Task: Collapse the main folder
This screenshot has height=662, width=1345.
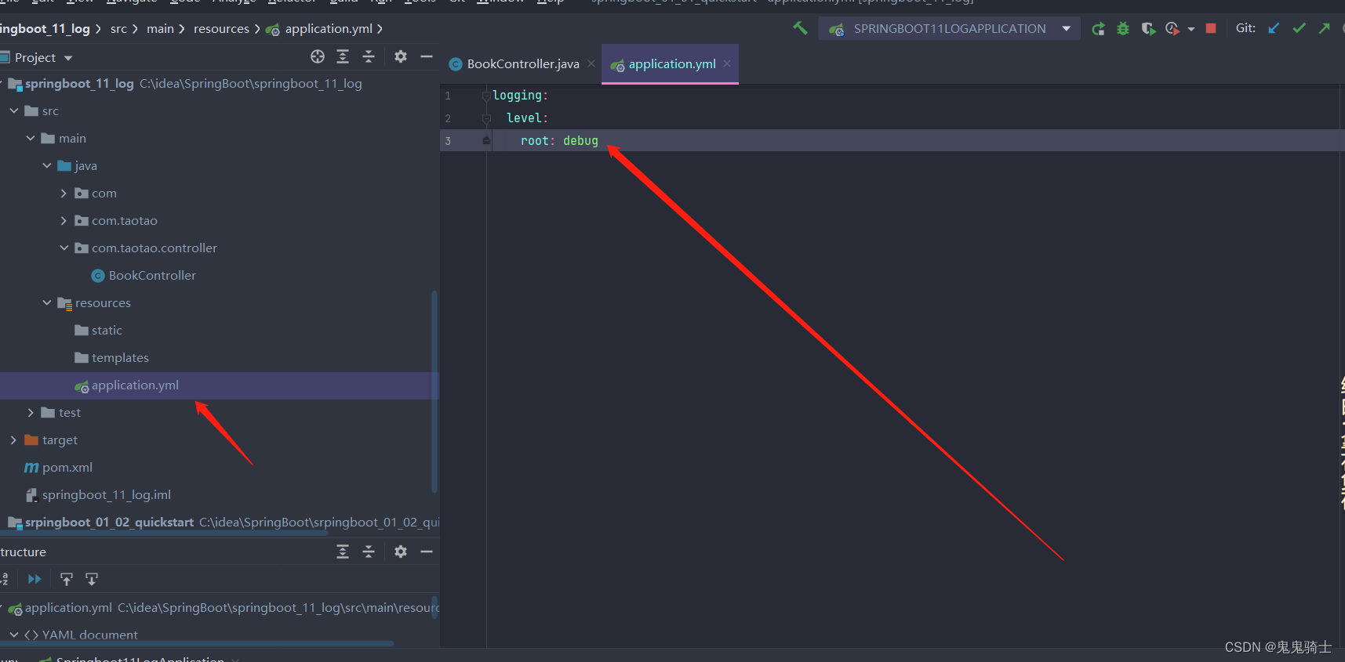Action: click(31, 139)
